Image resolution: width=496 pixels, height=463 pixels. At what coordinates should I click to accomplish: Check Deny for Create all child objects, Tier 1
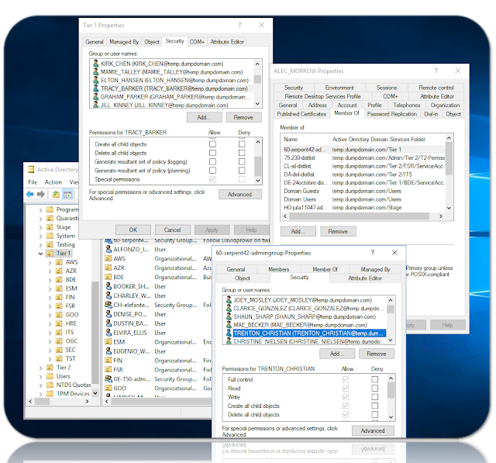(x=242, y=144)
